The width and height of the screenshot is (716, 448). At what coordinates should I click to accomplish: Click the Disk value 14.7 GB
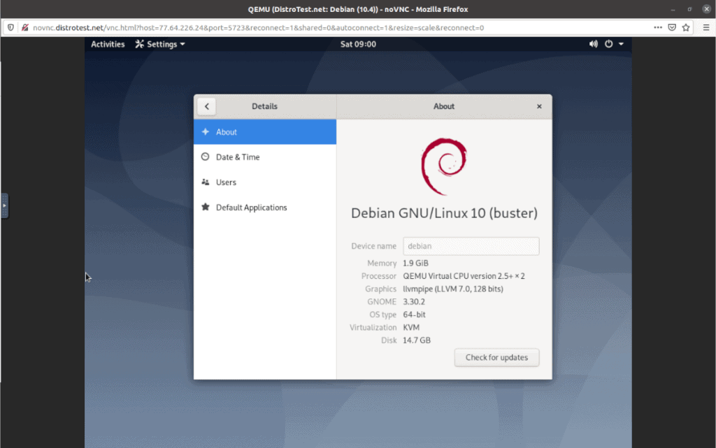417,340
